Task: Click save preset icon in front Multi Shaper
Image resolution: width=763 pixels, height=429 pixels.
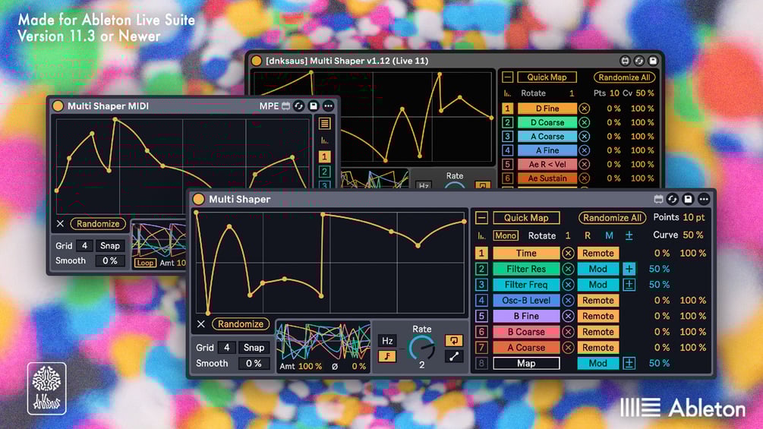Action: [688, 199]
